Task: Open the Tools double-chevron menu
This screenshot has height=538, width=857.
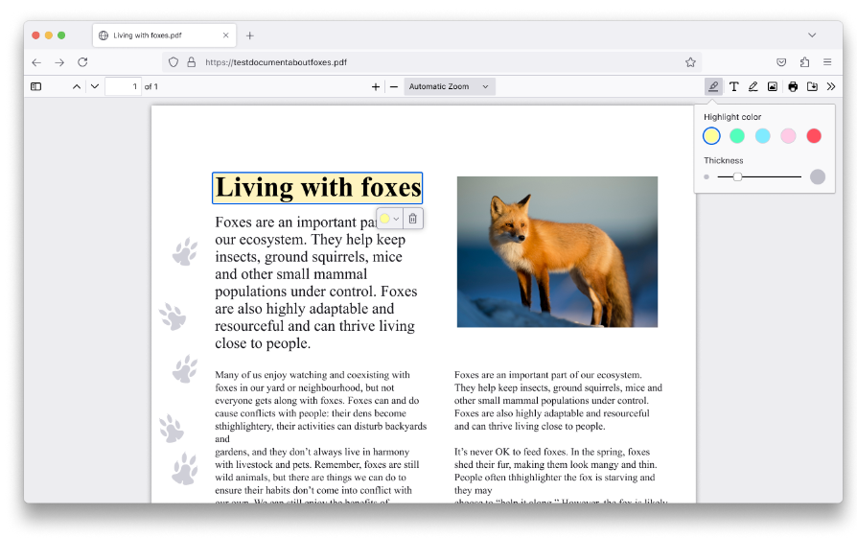Action: [831, 86]
